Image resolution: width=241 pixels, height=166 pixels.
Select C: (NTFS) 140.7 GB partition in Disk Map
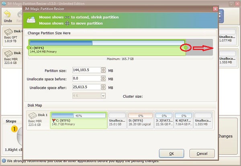79,120
